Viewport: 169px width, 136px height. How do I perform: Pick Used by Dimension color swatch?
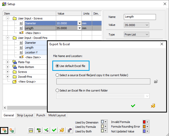[x=104, y=122]
